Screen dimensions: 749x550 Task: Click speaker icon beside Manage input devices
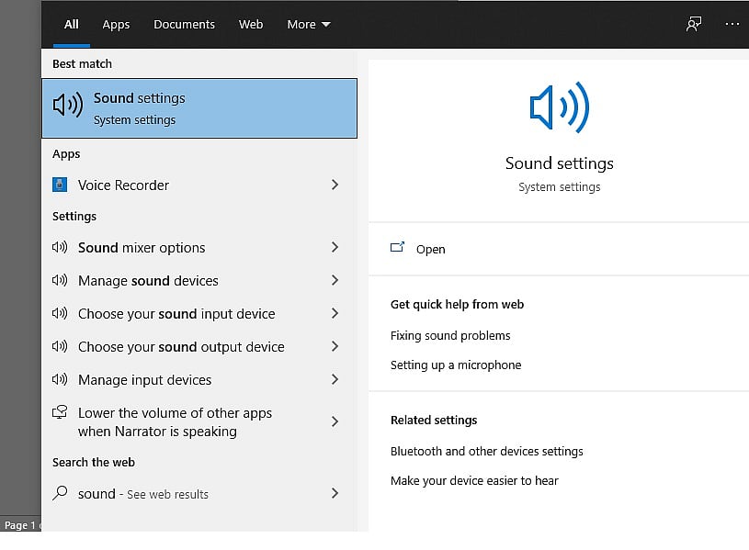(x=60, y=379)
